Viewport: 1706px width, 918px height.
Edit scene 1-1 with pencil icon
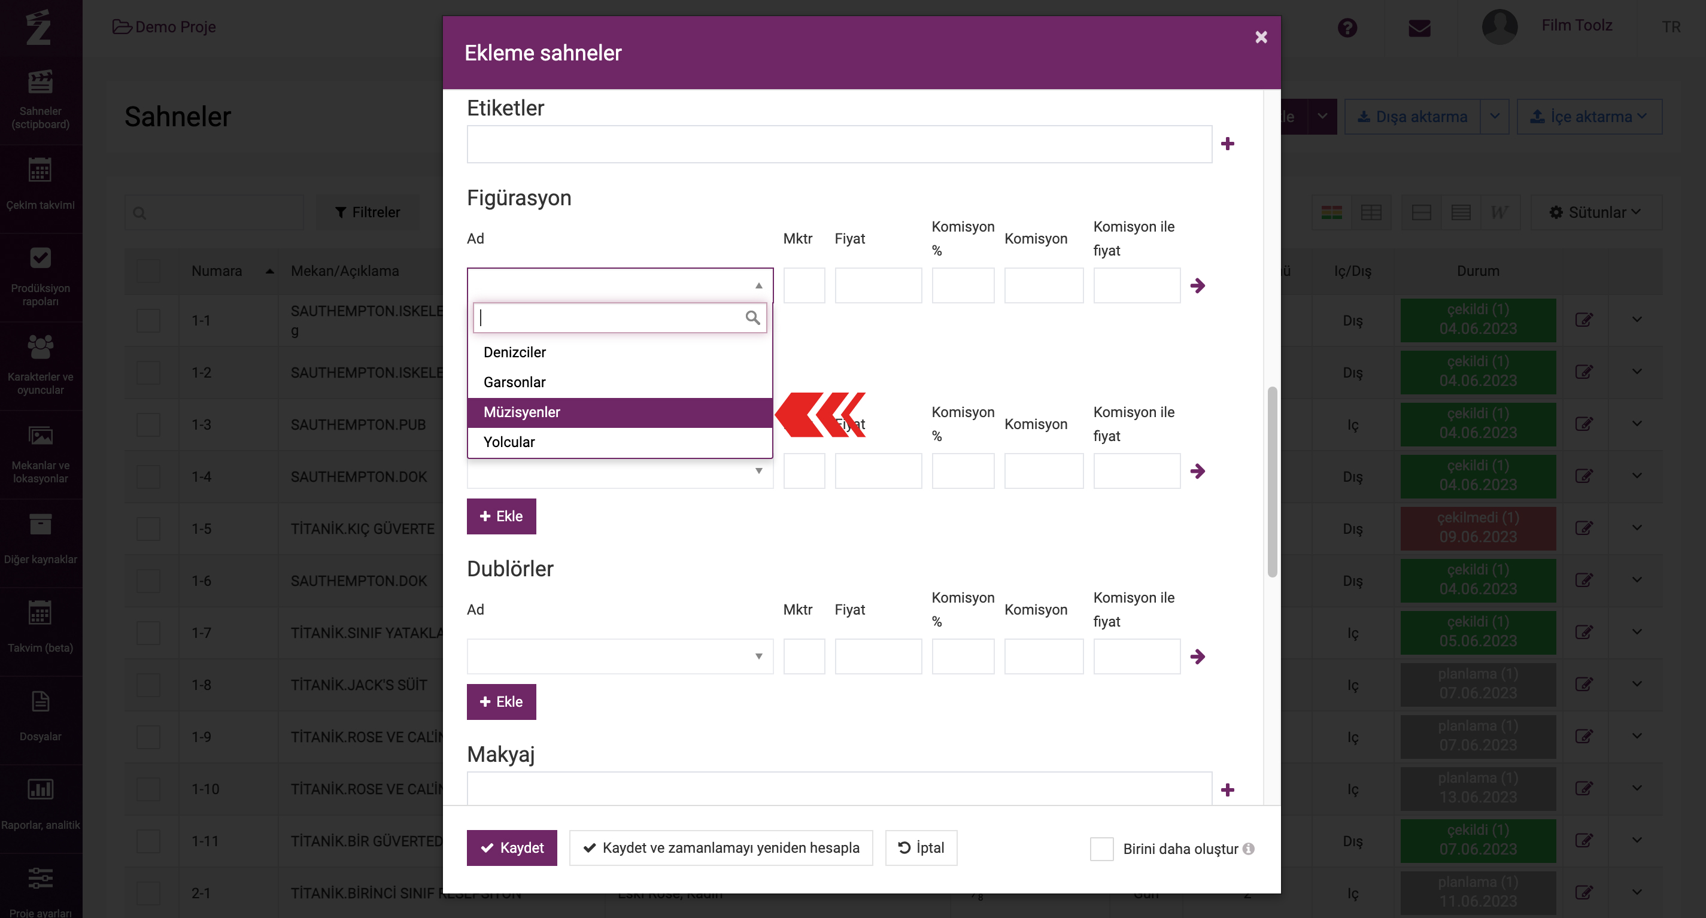pos(1583,320)
